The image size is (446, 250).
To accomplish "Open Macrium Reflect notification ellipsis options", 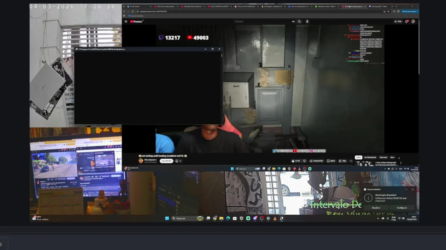I will coord(407,189).
